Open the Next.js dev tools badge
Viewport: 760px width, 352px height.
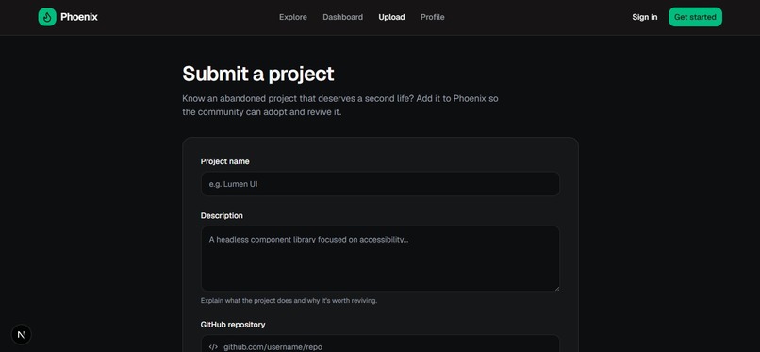(21, 335)
